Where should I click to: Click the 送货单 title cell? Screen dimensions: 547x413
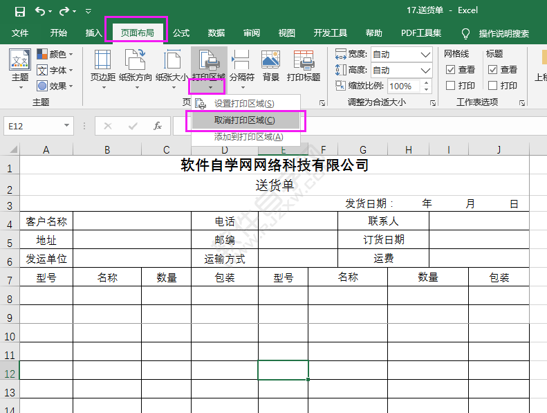point(275,185)
